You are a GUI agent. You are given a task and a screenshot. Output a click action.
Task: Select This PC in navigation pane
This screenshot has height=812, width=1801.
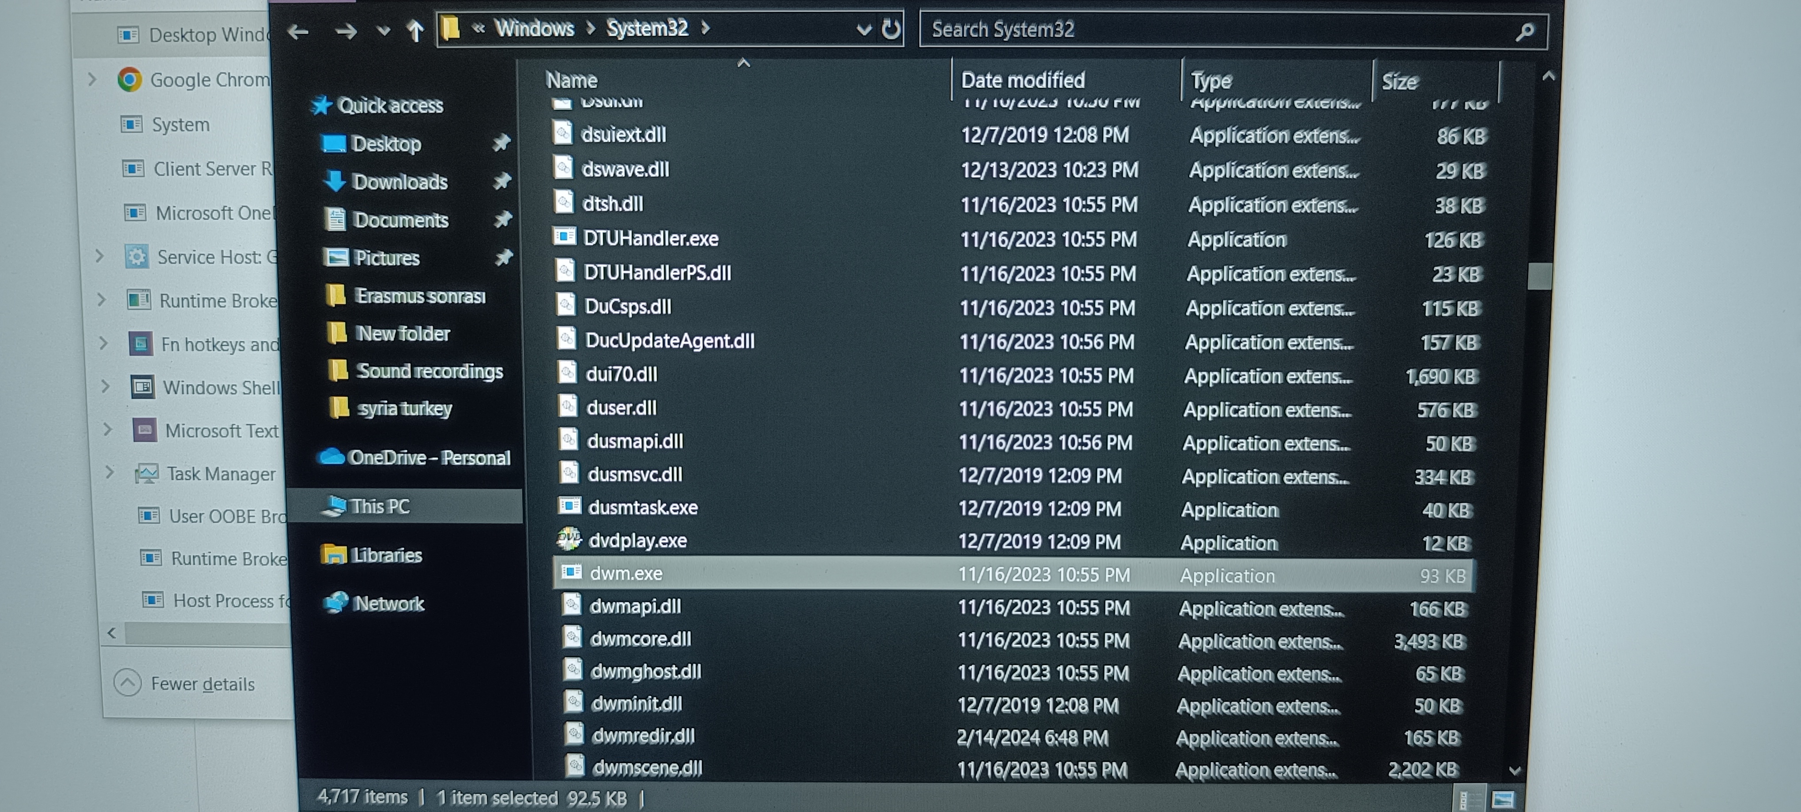(x=380, y=506)
